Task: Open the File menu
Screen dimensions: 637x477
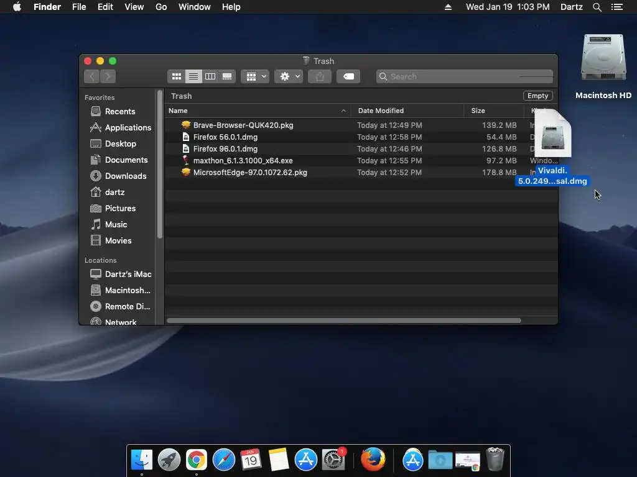Action: [x=79, y=7]
